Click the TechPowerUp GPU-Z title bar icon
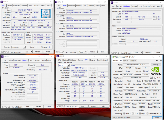Image resolution: width=164 pixels, height=120 pixels. [112, 57]
